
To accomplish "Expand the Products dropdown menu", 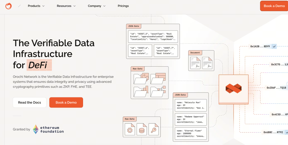I will click(x=36, y=6).
